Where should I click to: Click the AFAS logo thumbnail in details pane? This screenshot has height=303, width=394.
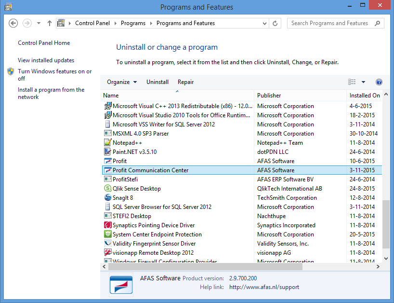click(121, 285)
